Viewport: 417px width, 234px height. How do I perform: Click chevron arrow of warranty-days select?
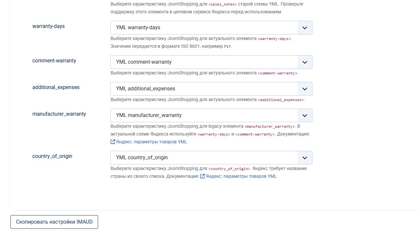pyautogui.click(x=305, y=28)
